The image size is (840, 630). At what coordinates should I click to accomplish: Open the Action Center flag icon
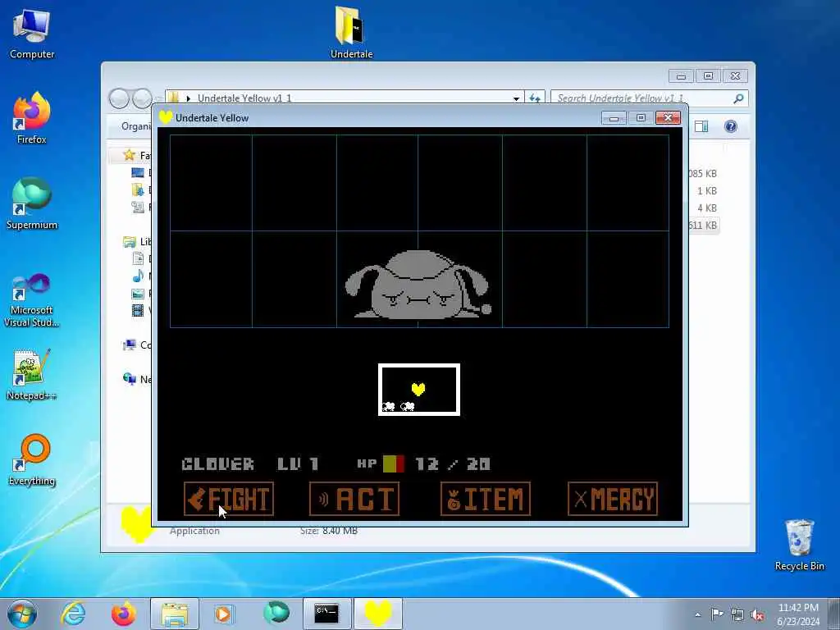[x=717, y=614]
